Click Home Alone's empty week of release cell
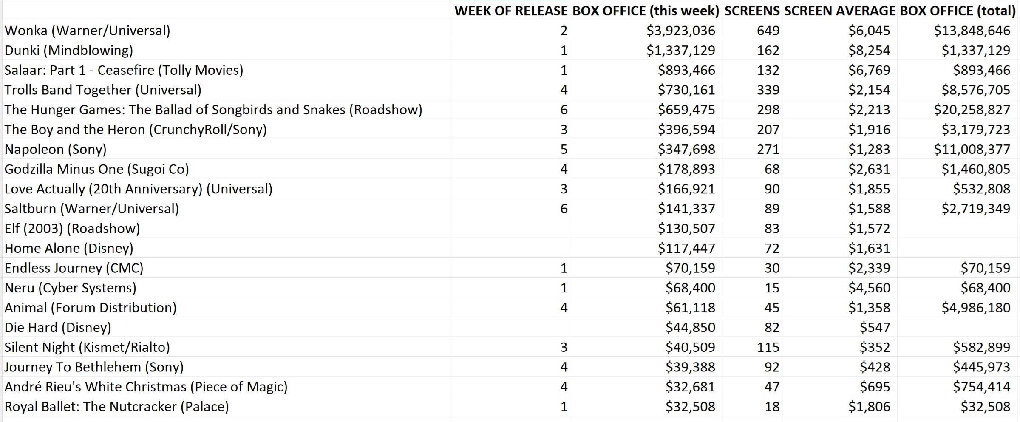The width and height of the screenshot is (1020, 422). (510, 248)
